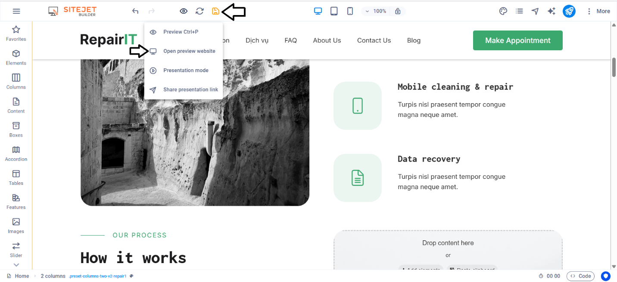617x282 pixels.
Task: Click the undo arrow in toolbar
Action: (x=135, y=11)
